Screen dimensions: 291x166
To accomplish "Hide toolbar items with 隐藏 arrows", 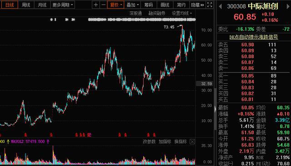I will 197,5.
